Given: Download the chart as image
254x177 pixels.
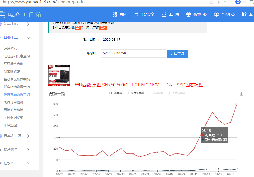Looking at the screenshot, I should pyautogui.click(x=241, y=94).
